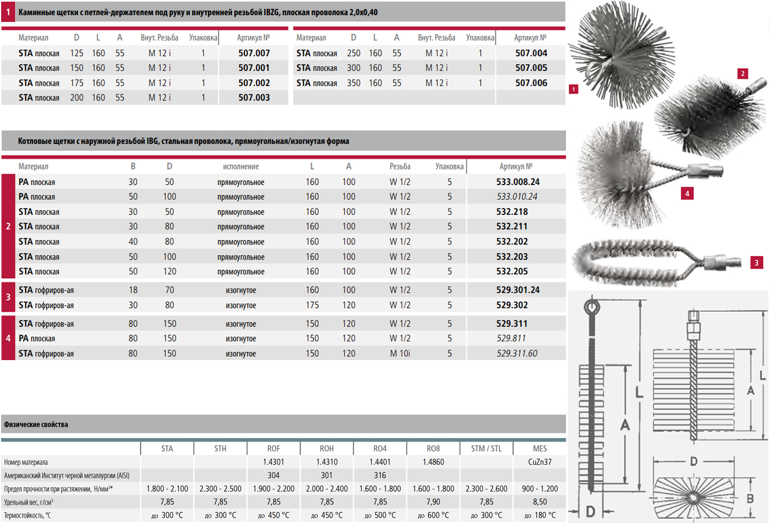Image resolution: width=770 pixels, height=525 pixels.
Task: Select the MES column header in the physical properties table
Action: [540, 449]
